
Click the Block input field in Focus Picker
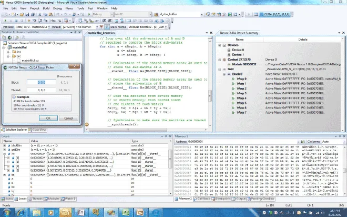[42, 82]
